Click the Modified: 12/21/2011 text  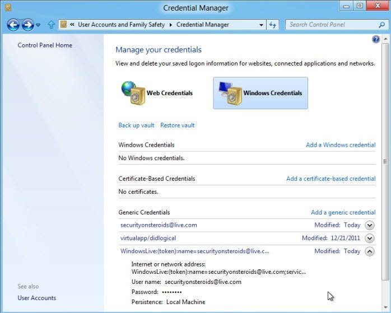coord(331,238)
